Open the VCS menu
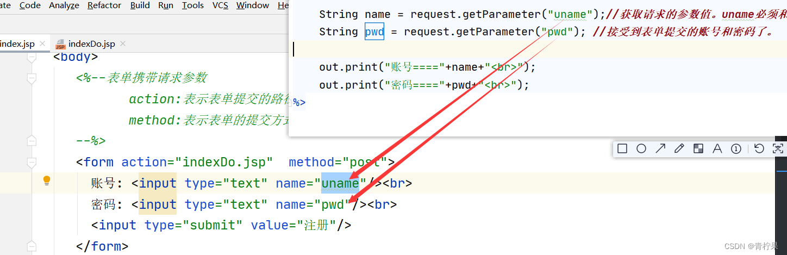Viewport: 787px width, 255px height. click(x=220, y=5)
